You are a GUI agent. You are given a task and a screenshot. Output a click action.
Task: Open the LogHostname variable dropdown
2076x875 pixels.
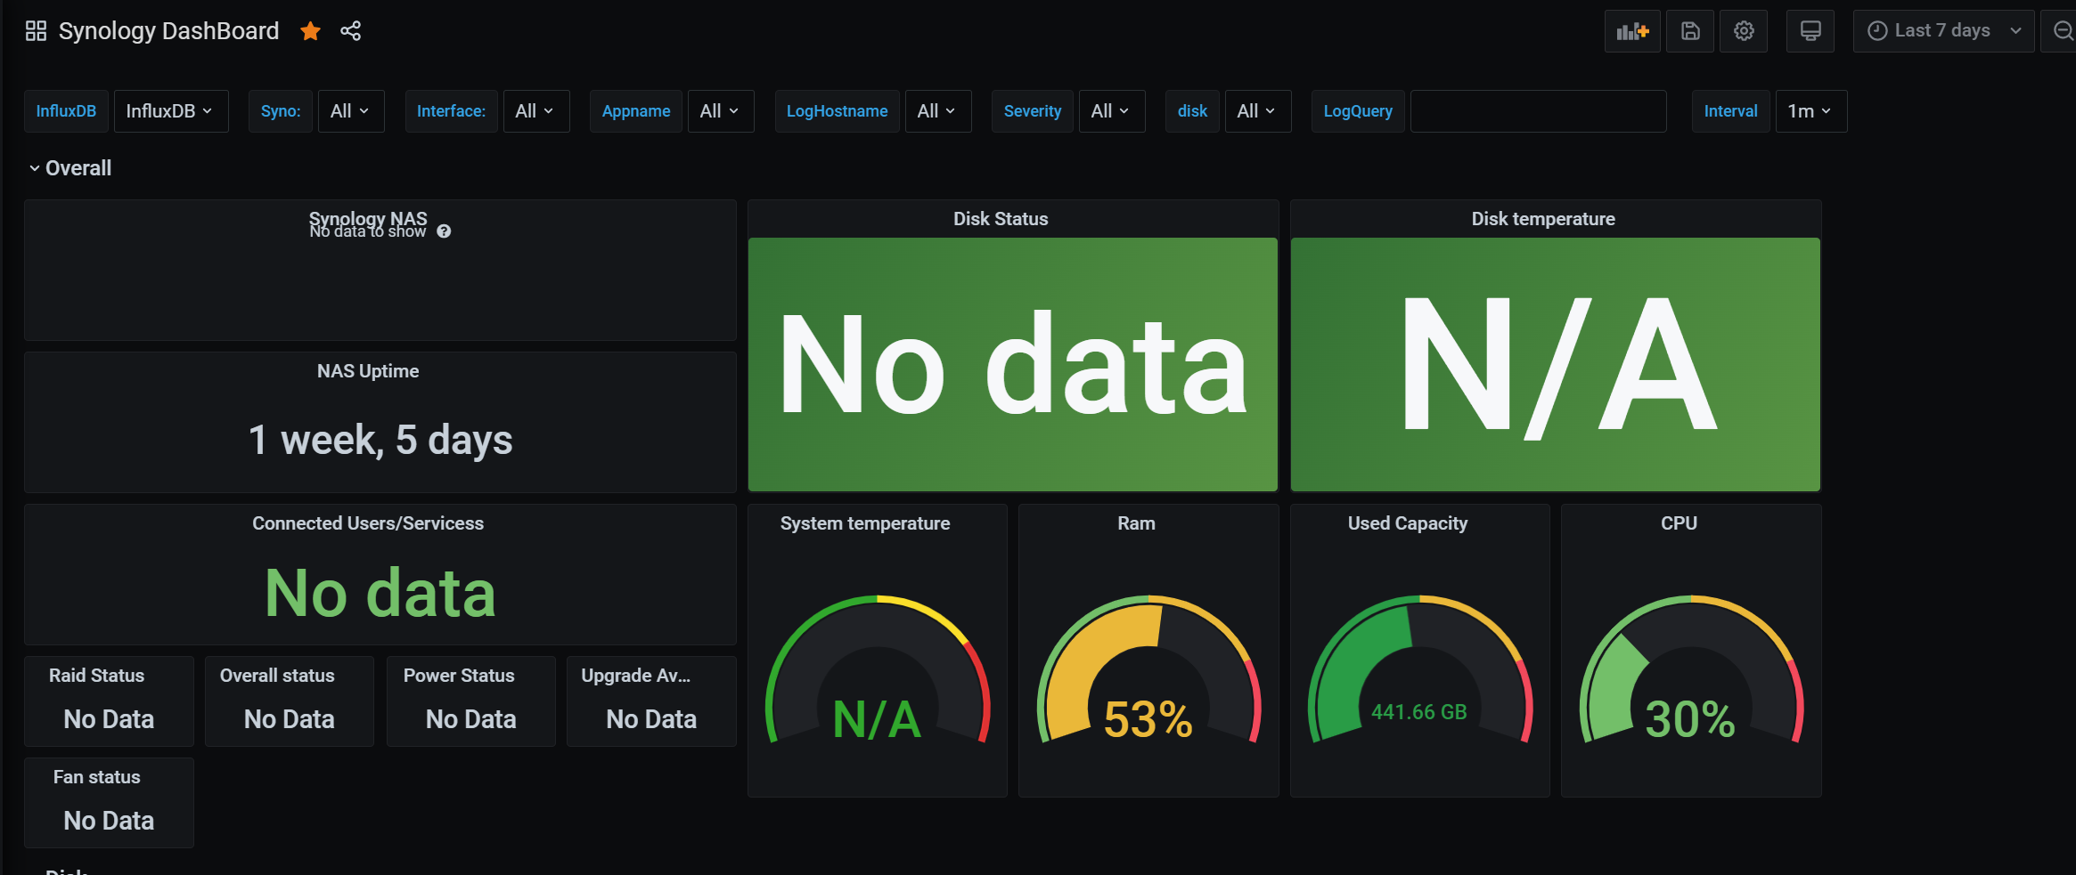point(938,111)
